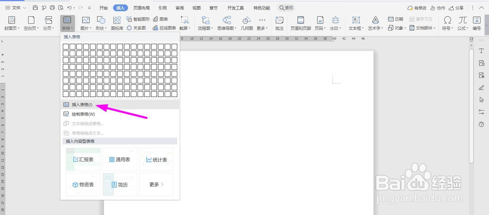Click the vertical scrollbar thumb
This screenshot has width=489, height=215.
471,106
